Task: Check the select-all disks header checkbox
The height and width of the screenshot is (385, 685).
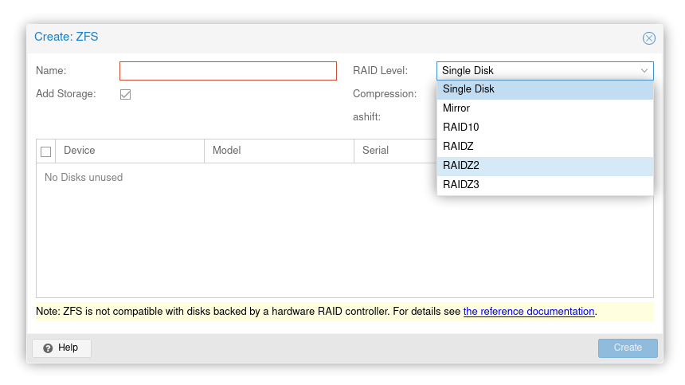Action: click(x=46, y=151)
